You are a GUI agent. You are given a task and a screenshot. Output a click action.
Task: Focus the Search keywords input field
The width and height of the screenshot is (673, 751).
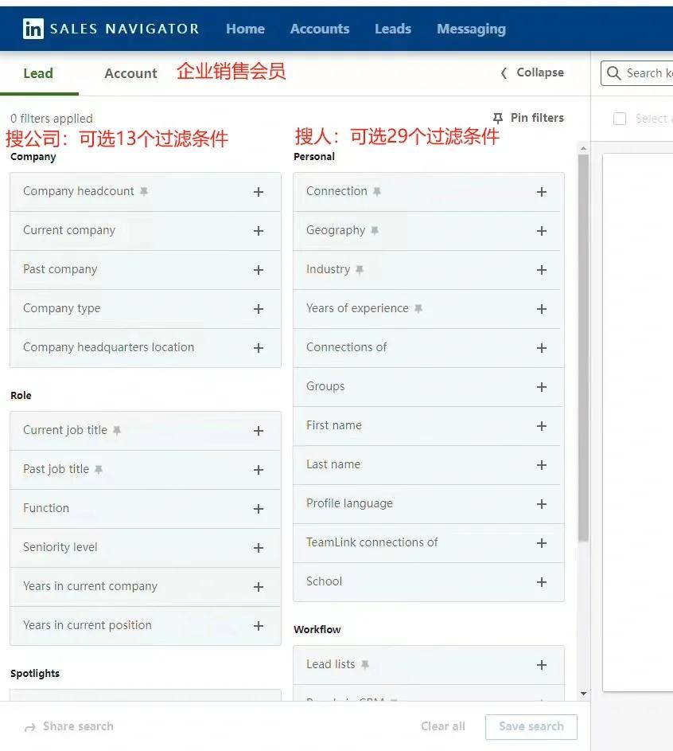click(637, 73)
